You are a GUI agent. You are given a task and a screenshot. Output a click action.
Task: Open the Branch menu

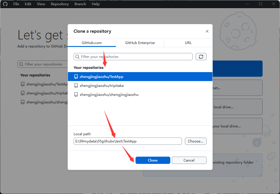coord(80,4)
